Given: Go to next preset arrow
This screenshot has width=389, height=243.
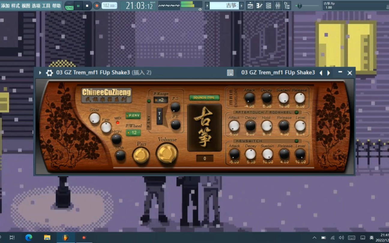Looking at the screenshot, I should click(329, 73).
